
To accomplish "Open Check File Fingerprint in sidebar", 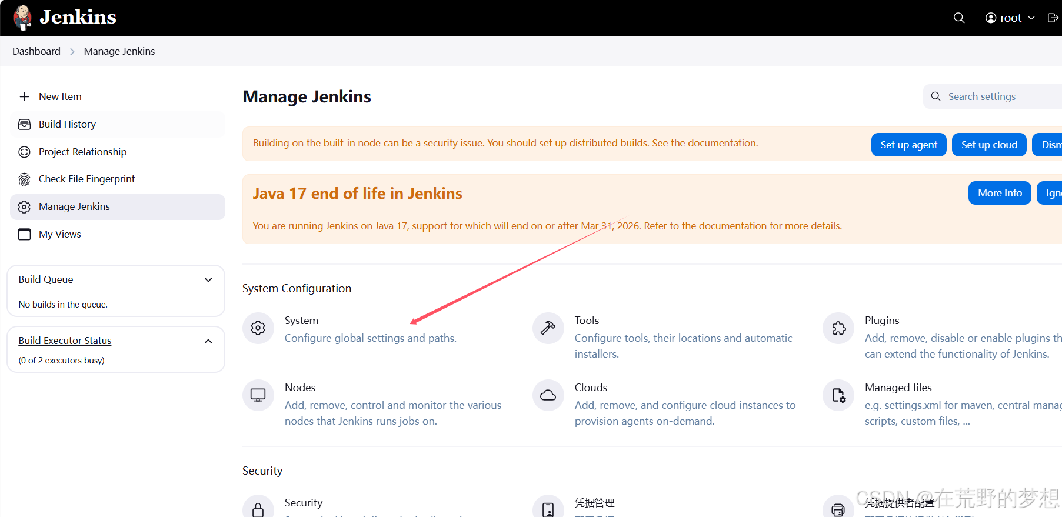I will click(118, 179).
